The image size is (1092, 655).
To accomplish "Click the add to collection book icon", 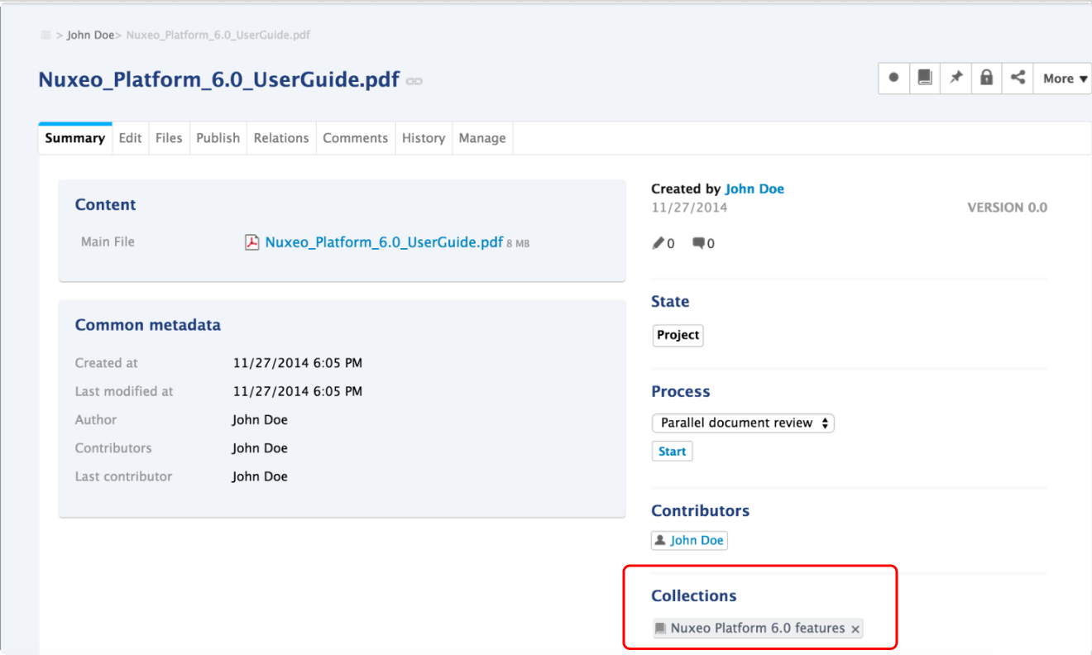I will coord(925,78).
